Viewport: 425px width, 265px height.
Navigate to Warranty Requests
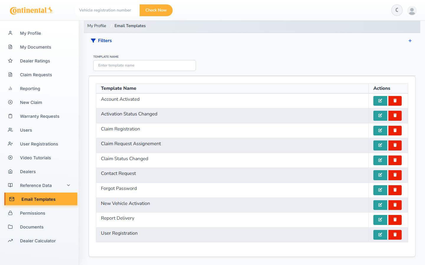click(40, 116)
